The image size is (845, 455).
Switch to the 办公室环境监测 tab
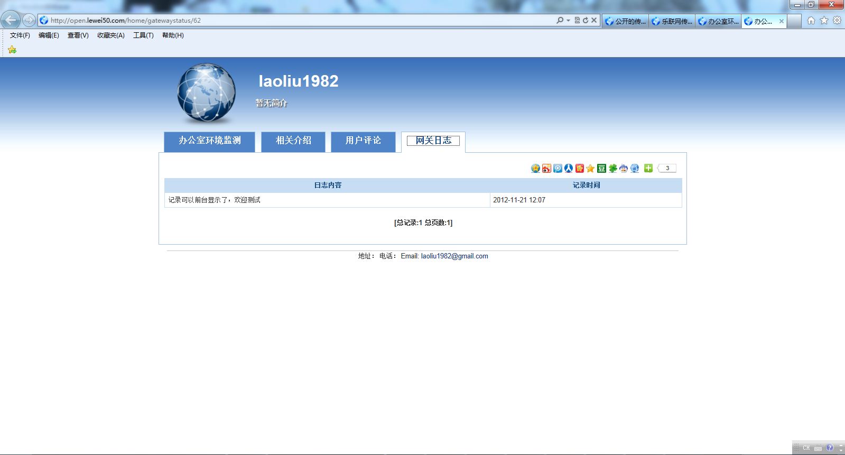pyautogui.click(x=209, y=141)
